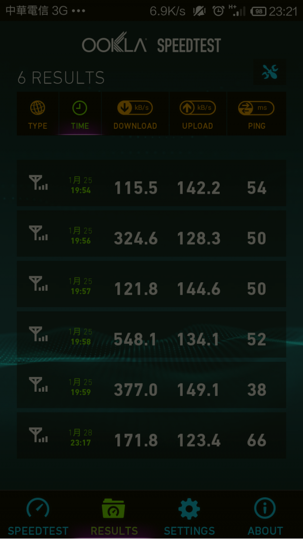This screenshot has width=303, height=539.
Task: Tap the cell signal icon on 23:17 row
Action: tap(38, 435)
